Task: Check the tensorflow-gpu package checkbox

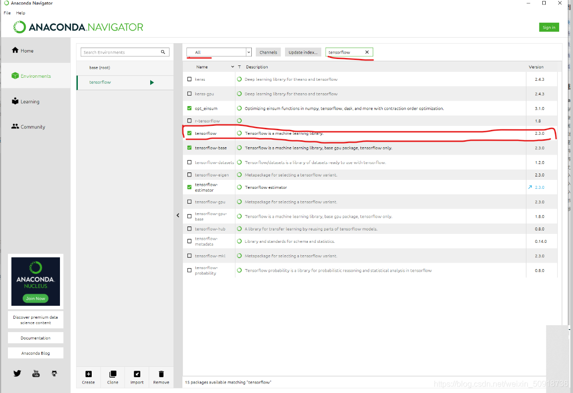Action: 189,202
